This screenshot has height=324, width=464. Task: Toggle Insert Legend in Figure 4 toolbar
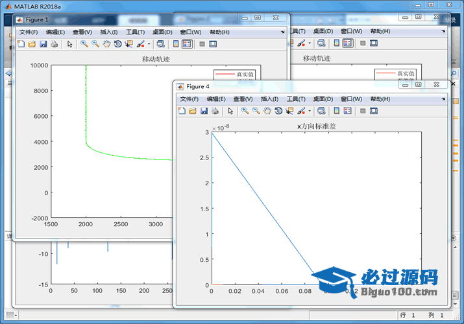pos(348,111)
